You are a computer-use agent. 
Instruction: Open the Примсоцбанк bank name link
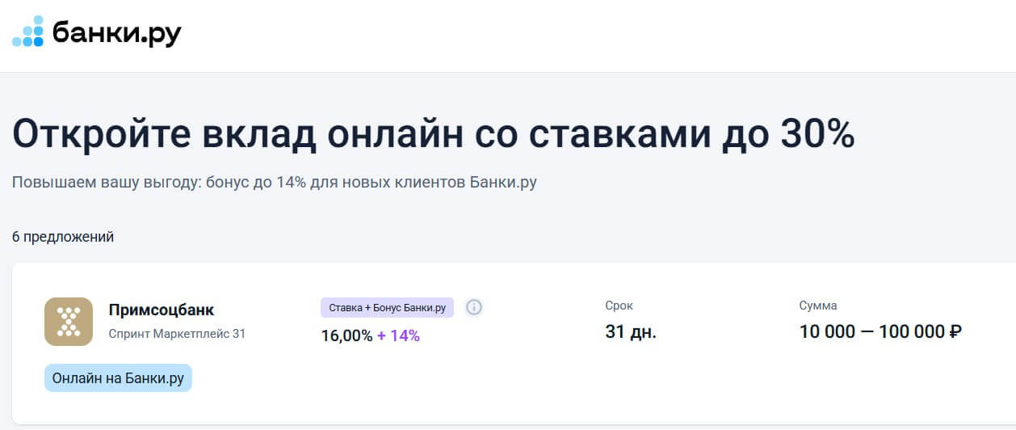click(162, 310)
